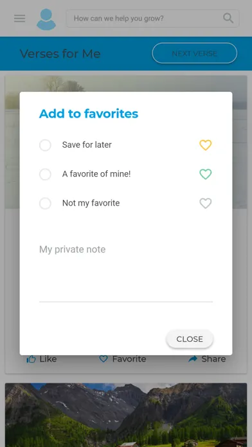Click the Share arrow icon
Screen dimensions: 252x447
click(193, 359)
